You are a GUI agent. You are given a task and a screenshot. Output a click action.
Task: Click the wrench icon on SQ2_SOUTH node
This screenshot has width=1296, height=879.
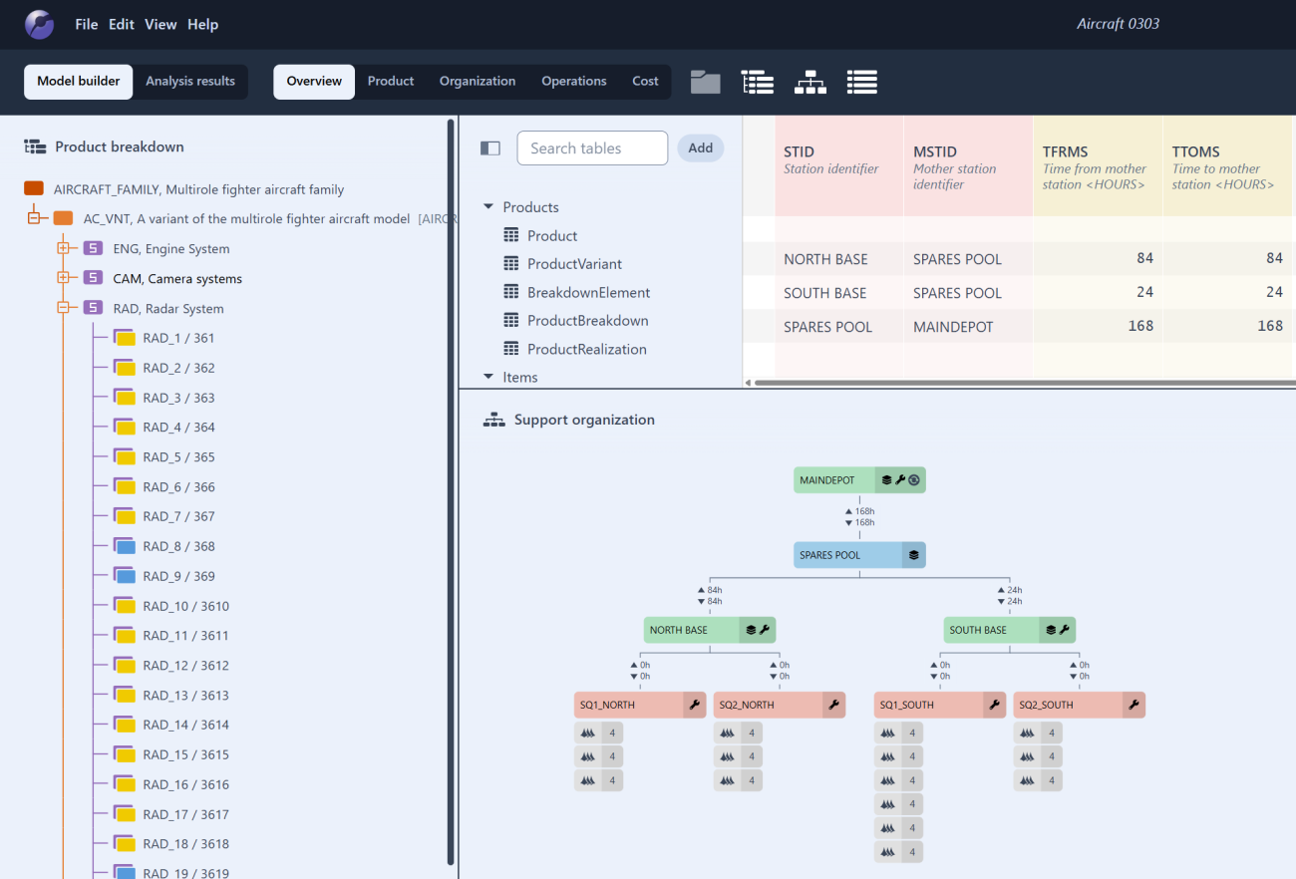click(x=1135, y=705)
